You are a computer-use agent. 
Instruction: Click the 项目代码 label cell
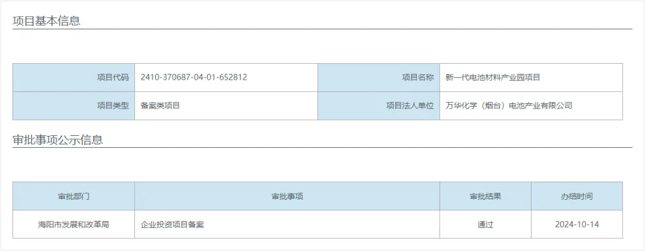(73, 78)
